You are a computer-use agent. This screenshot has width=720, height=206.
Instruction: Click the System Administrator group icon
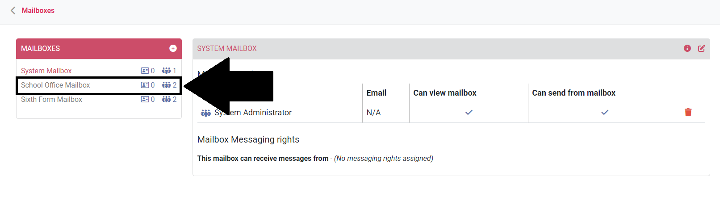[x=205, y=113]
